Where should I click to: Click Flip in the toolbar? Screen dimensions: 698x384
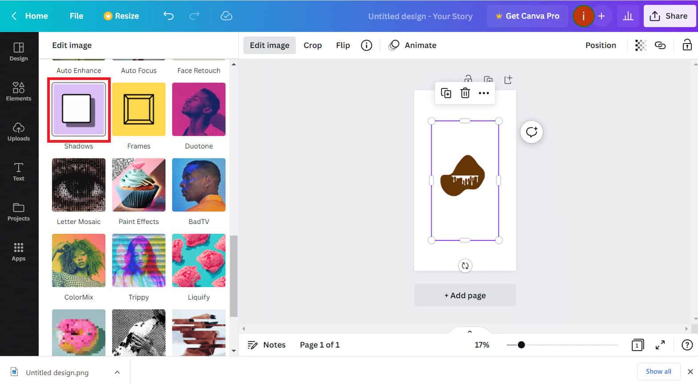[x=343, y=45]
